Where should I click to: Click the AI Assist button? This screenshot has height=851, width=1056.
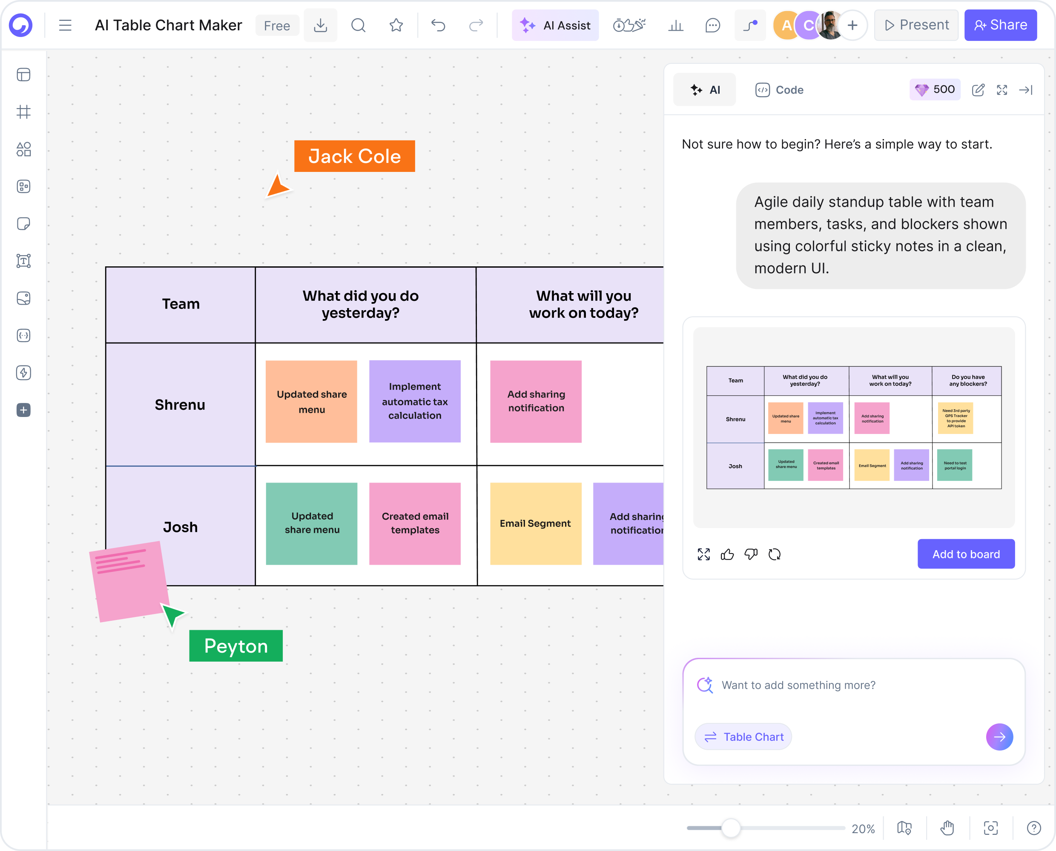tap(555, 25)
